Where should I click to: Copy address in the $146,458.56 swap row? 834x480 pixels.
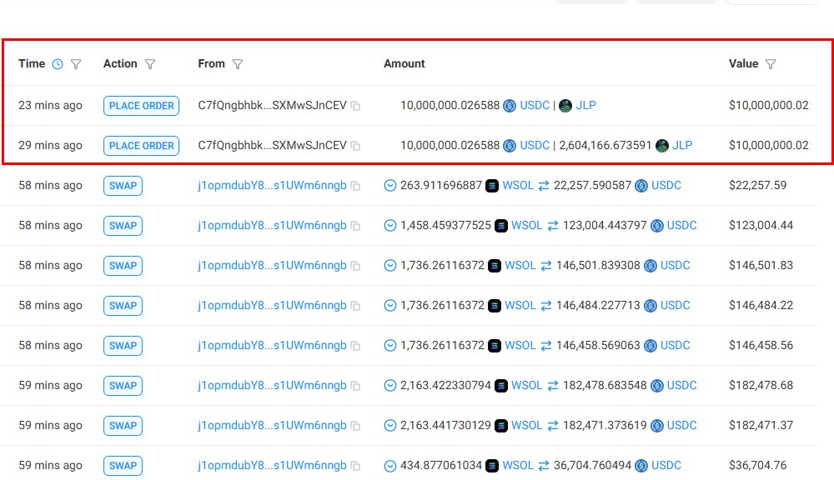[x=356, y=346]
